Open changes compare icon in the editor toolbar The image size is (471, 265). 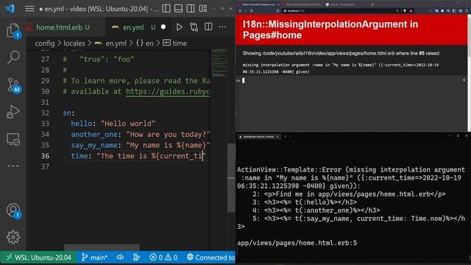(194, 27)
